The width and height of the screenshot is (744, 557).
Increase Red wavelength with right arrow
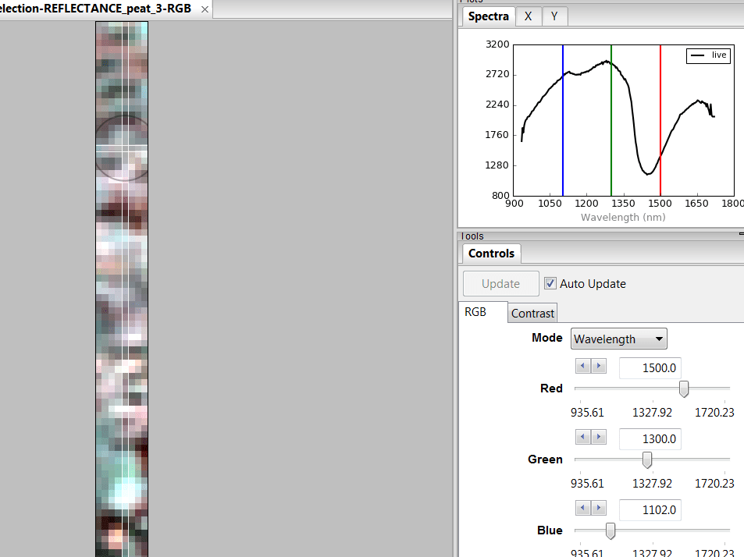coord(599,366)
